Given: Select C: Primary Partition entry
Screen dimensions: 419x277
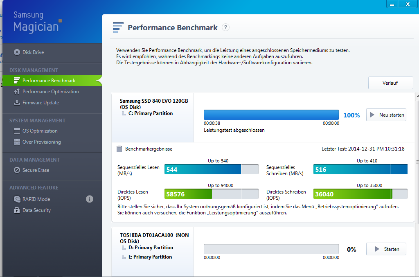Looking at the screenshot, I should coord(151,113).
